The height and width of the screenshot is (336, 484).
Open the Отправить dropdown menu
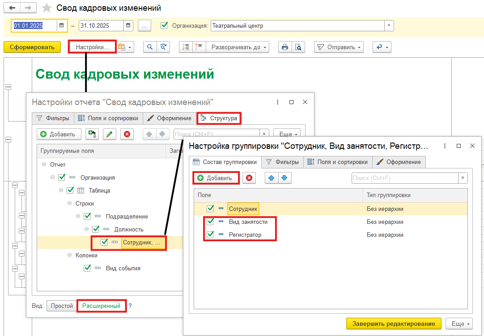tap(339, 47)
